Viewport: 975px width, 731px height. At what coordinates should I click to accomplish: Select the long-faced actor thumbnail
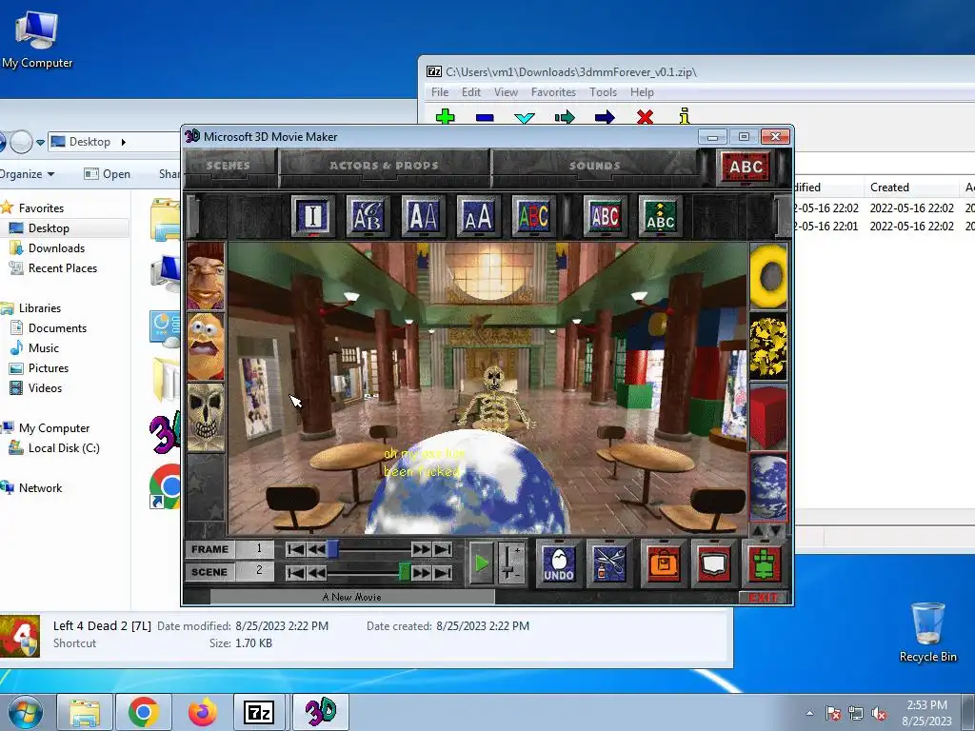coord(206,276)
